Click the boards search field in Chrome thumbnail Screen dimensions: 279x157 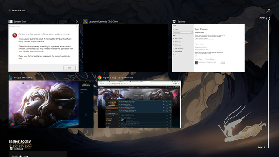click(112, 111)
